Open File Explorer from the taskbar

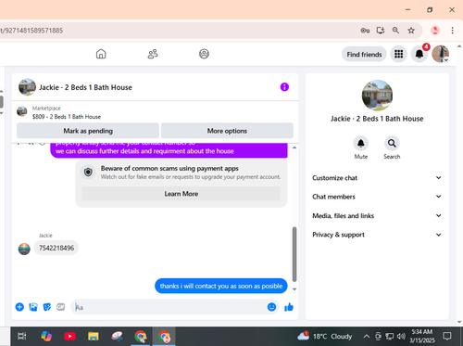[x=94, y=336]
